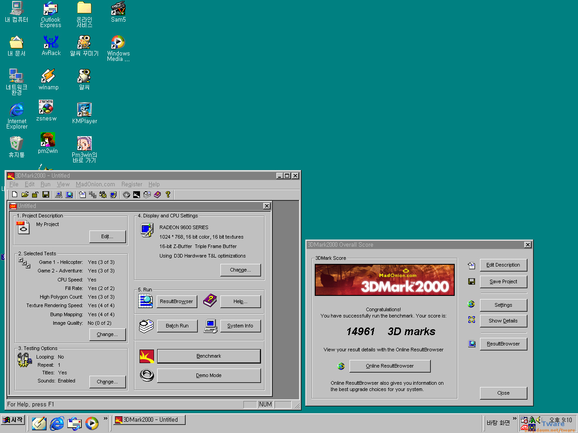Click the Project Description document icon

coord(23,227)
